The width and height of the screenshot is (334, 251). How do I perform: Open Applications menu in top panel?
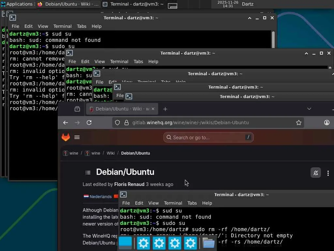(18, 4)
